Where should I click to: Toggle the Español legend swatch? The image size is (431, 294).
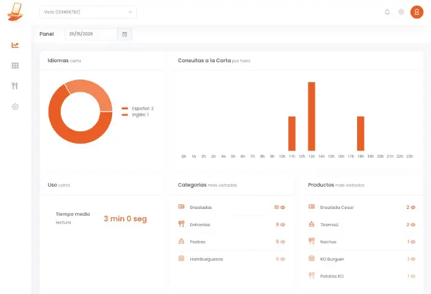tap(125, 108)
